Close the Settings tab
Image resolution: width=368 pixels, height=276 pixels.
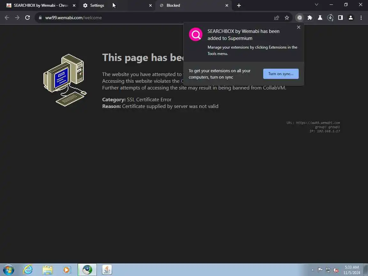click(150, 5)
